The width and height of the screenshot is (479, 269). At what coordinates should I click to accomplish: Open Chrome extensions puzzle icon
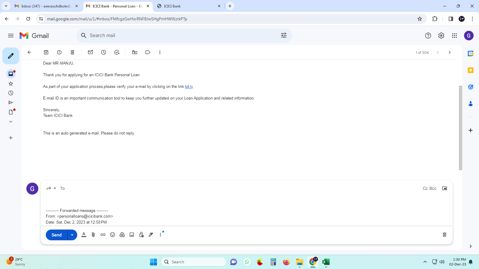point(435,19)
